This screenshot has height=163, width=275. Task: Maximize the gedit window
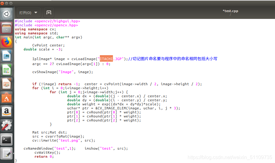pyautogui.click(x=11, y=3)
